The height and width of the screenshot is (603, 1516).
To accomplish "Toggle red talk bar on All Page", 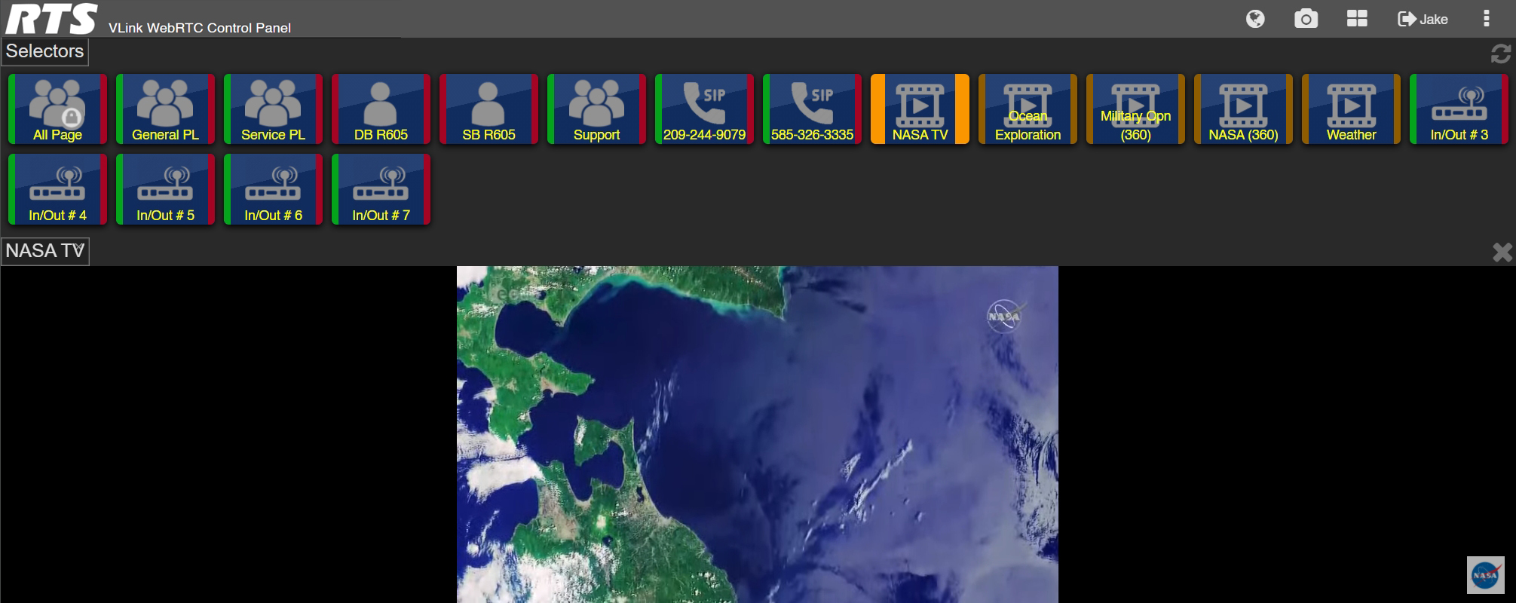I will 103,109.
